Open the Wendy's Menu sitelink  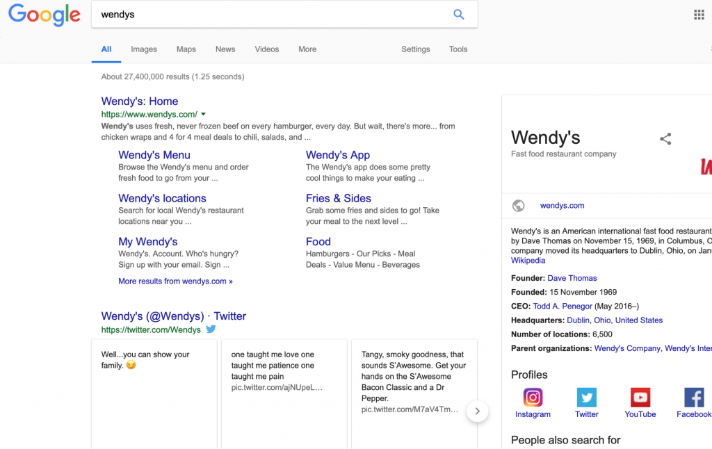tap(154, 155)
